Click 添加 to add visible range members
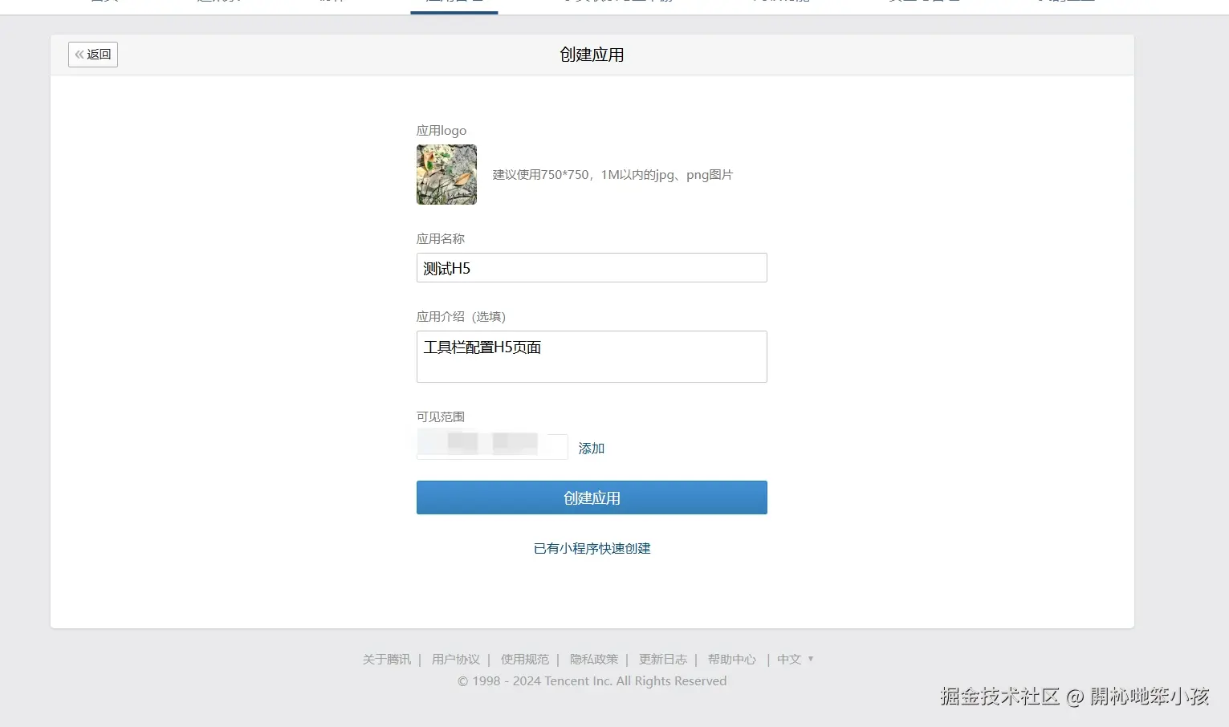 pos(591,448)
